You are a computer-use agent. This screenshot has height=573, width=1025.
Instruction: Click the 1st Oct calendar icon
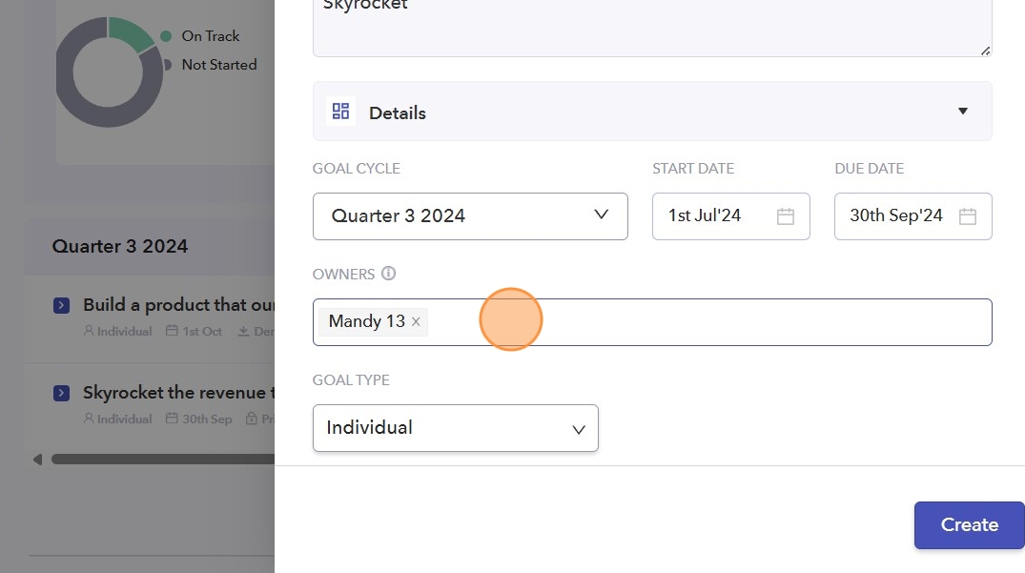point(172,332)
